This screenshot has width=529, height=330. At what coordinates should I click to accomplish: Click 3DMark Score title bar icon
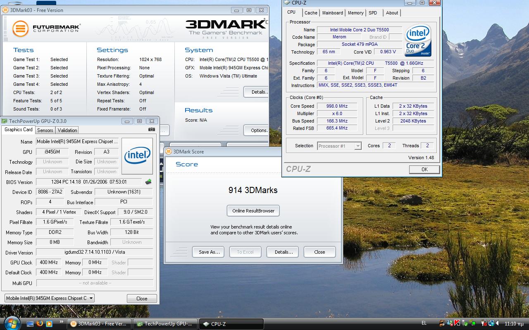pyautogui.click(x=169, y=151)
